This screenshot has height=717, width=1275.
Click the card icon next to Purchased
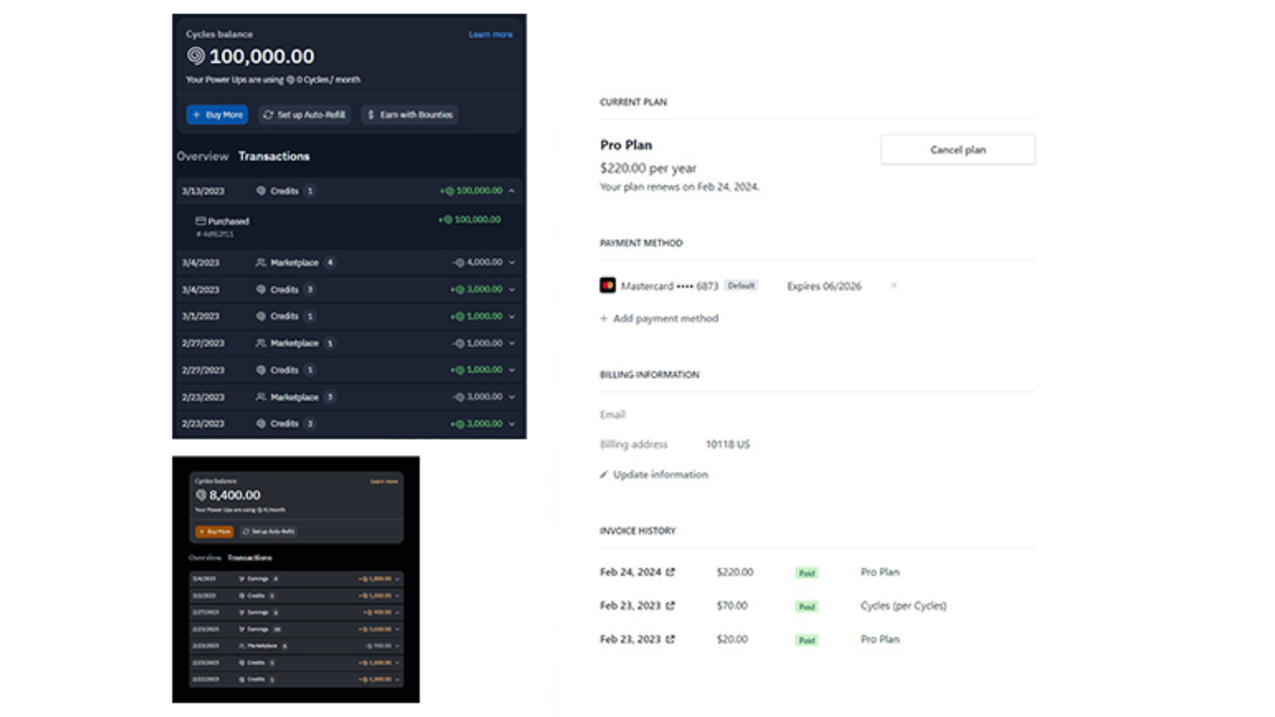coord(201,221)
